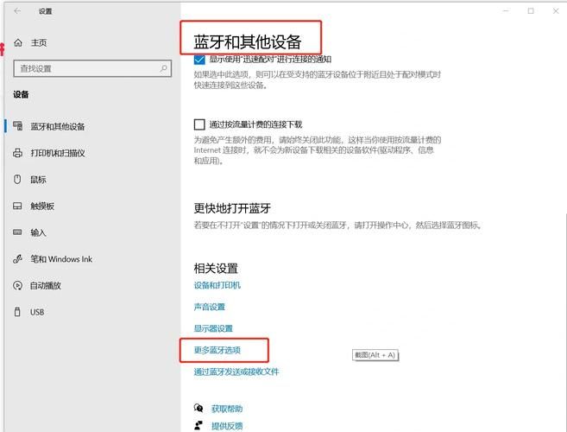
Task: Click the search magnifier icon in 查找设置
Action: [x=163, y=68]
